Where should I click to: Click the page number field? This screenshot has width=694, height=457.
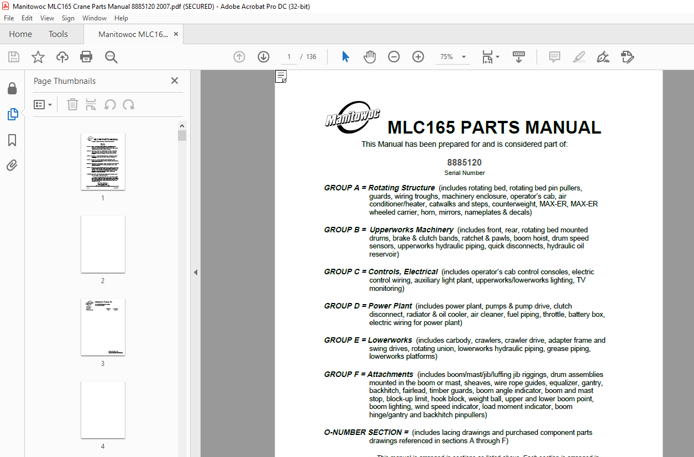pyautogui.click(x=288, y=57)
